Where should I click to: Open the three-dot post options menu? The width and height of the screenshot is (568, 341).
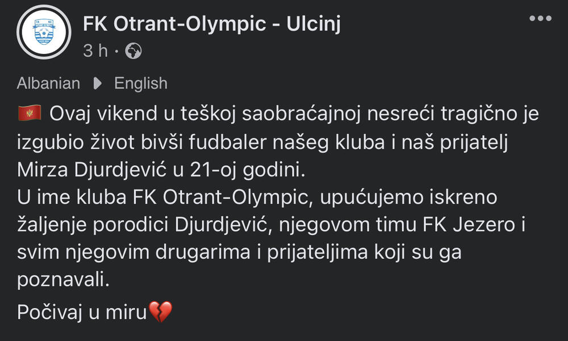[x=540, y=18]
